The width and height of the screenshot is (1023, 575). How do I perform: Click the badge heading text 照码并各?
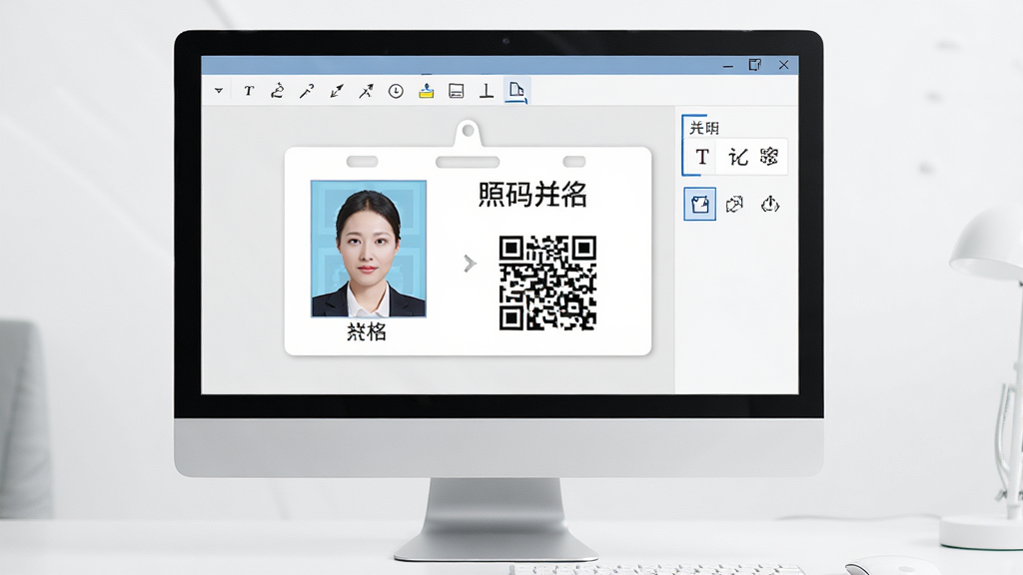532,195
